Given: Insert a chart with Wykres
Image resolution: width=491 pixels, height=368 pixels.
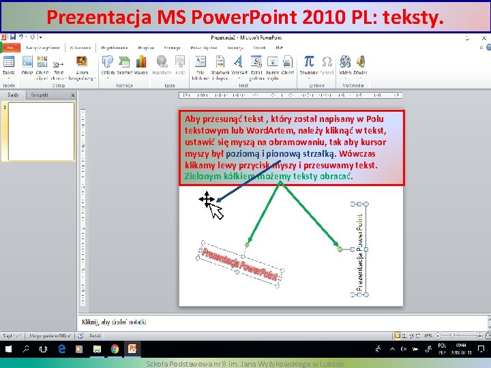Looking at the screenshot, I should pyautogui.click(x=141, y=65).
